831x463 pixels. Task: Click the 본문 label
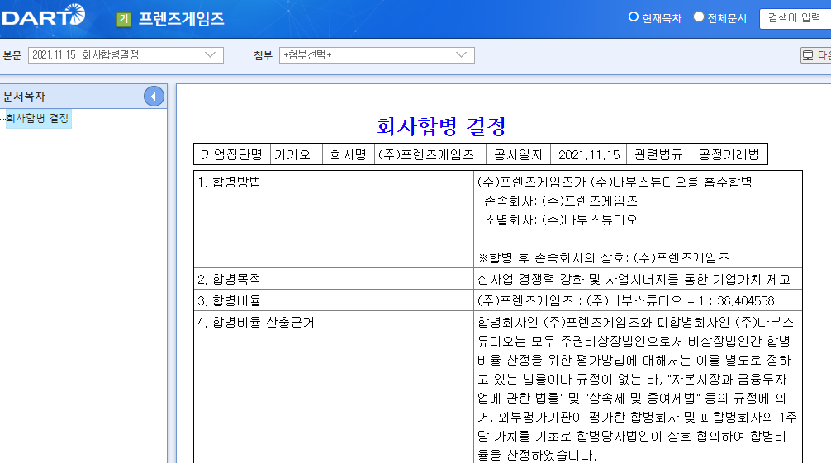point(12,55)
